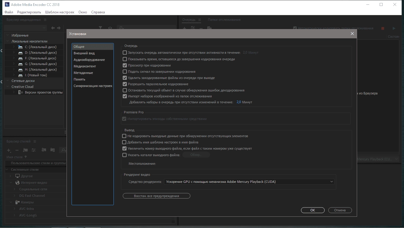Viewport: 404px width, 228px height.
Task: Click the watch folder 2,0 minutes value
Action: pos(239,102)
